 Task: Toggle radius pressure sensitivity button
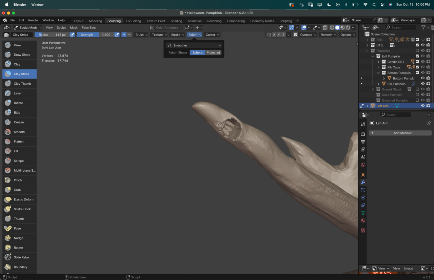tap(72, 35)
